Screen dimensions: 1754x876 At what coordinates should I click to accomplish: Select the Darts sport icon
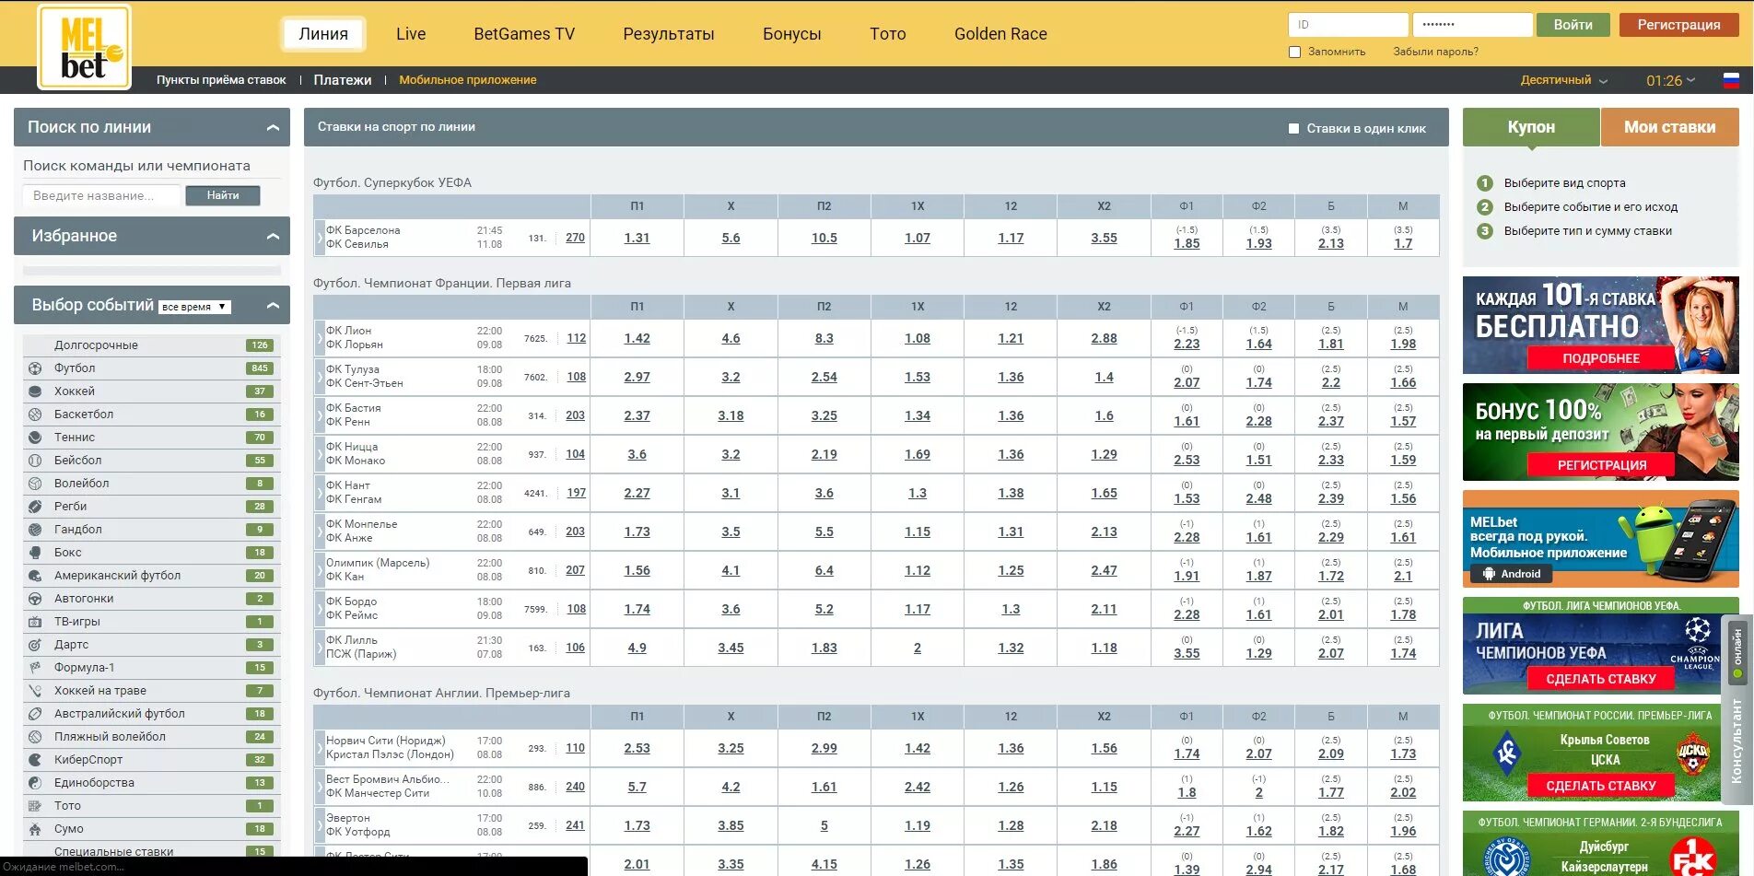click(x=35, y=645)
